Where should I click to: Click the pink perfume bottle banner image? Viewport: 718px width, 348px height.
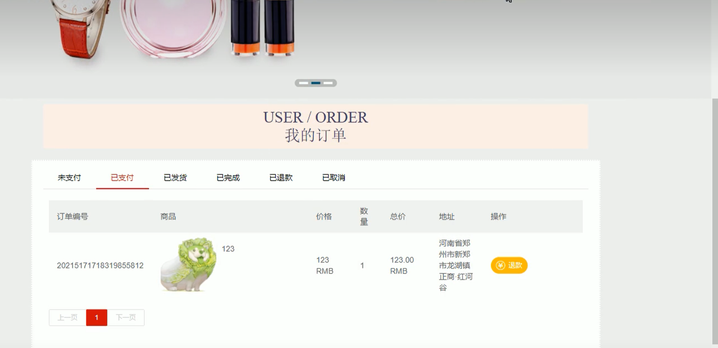coord(173,28)
